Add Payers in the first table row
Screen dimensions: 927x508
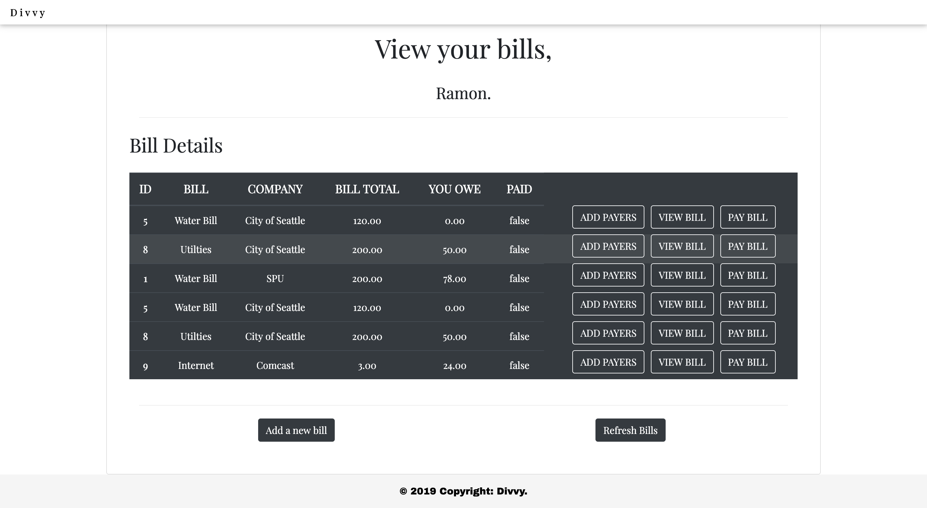coord(608,217)
